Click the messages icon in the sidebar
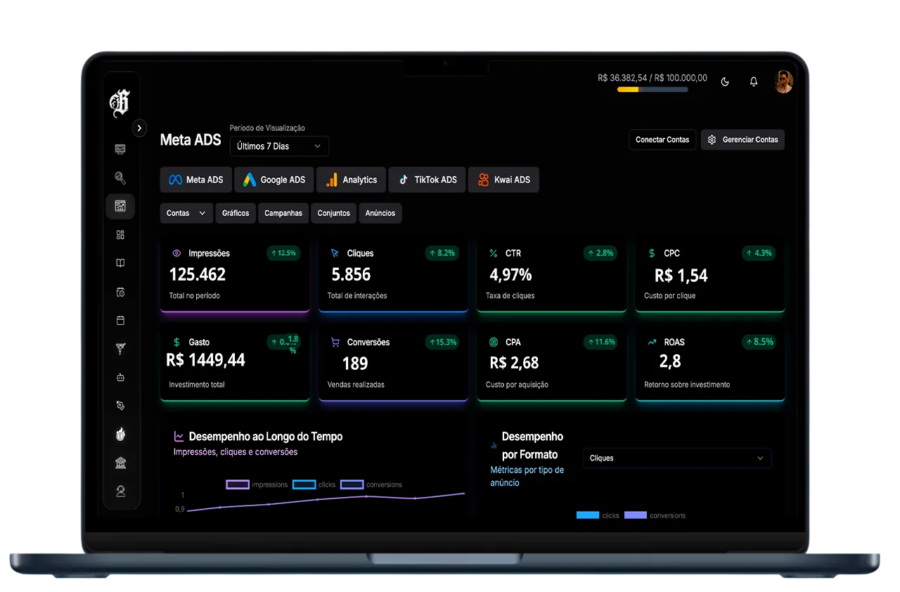Image resolution: width=900 pixels, height=592 pixels. (x=120, y=149)
